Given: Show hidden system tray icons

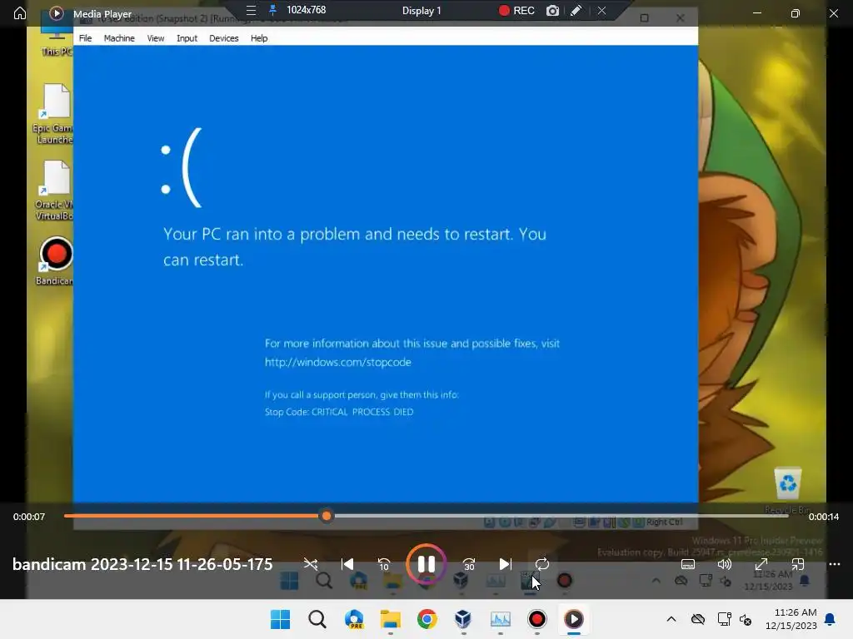Looking at the screenshot, I should (x=671, y=619).
